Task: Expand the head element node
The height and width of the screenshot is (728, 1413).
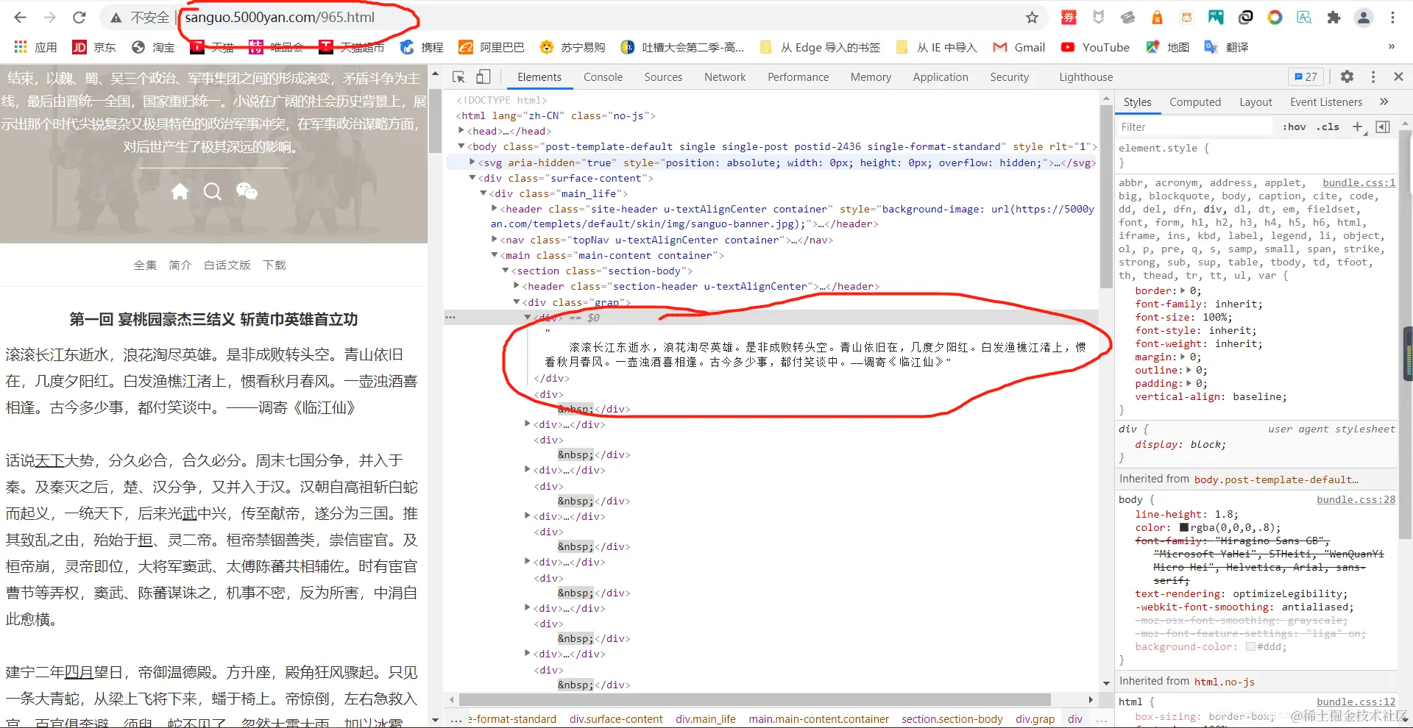Action: (461, 131)
